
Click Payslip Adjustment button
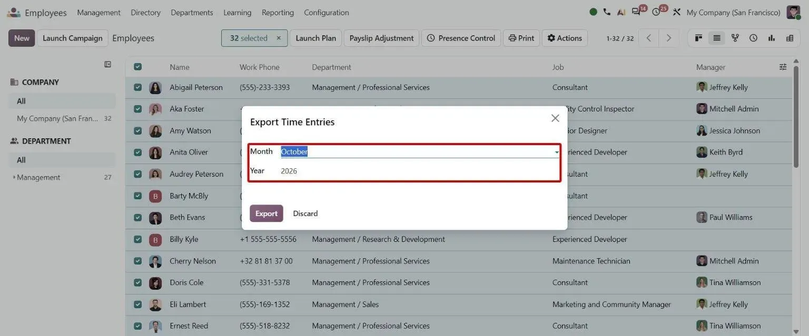381,38
